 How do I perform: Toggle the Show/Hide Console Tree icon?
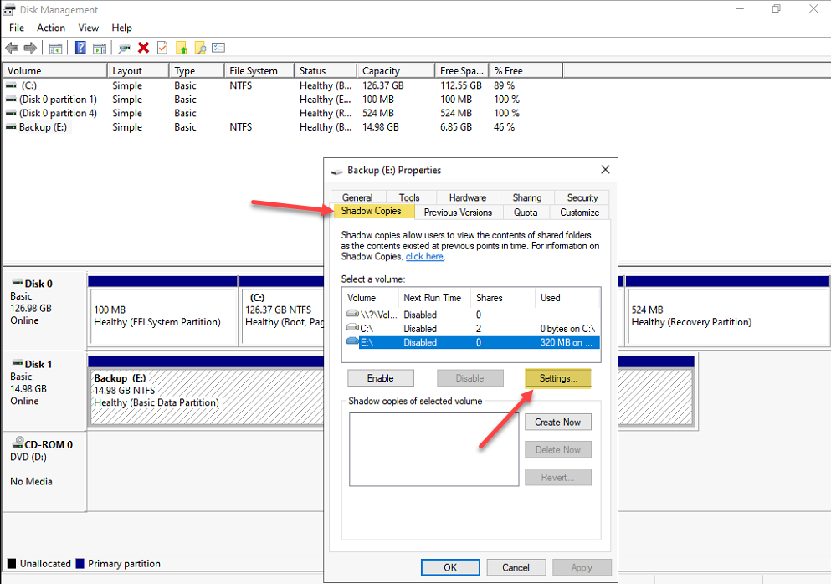(x=55, y=49)
